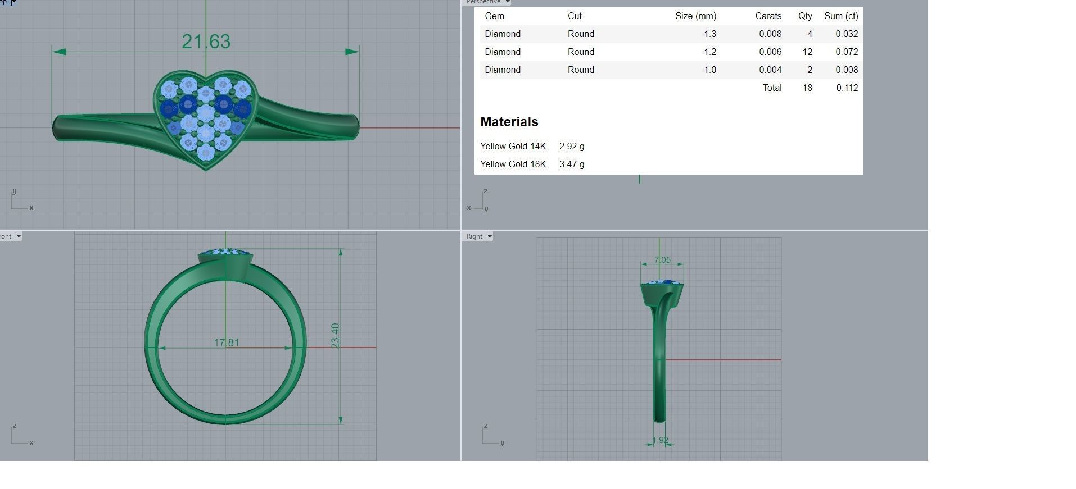Click the Yellow Gold 14K label

[x=513, y=147]
